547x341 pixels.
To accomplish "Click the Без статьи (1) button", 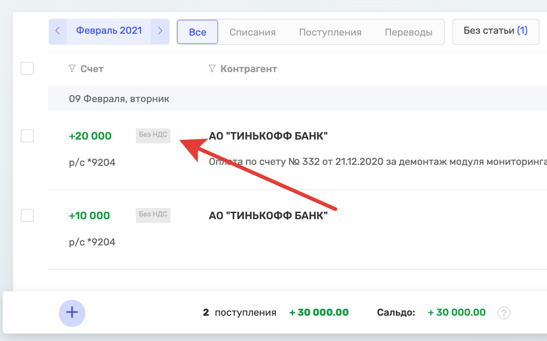I will tap(495, 31).
